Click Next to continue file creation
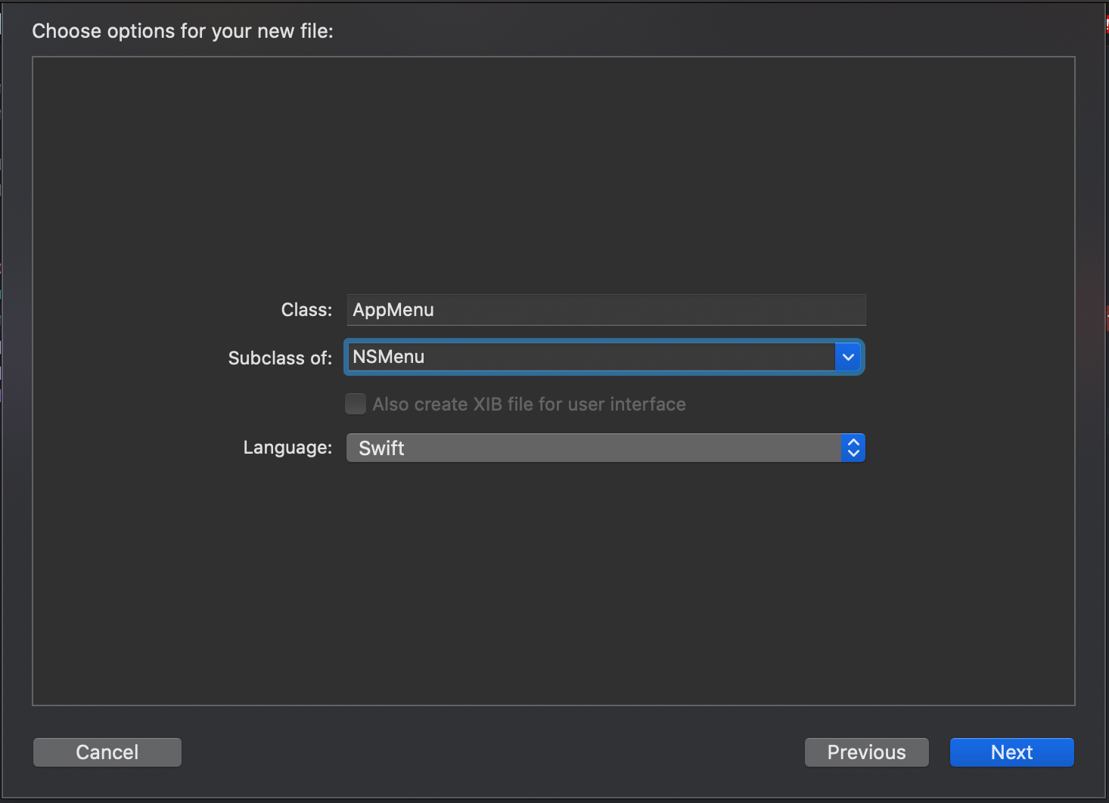 pyautogui.click(x=1011, y=752)
